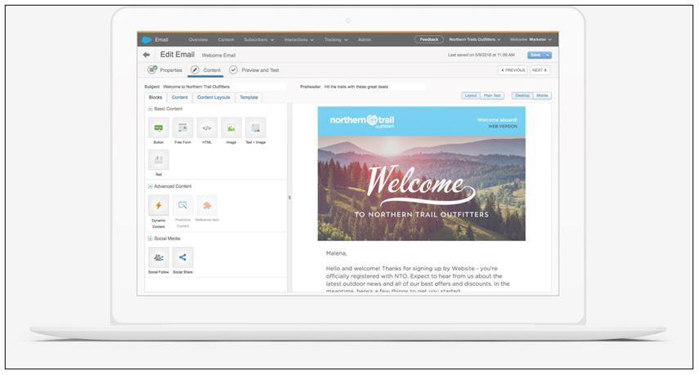Select the Social Follow block
The image size is (699, 375).
pos(159,257)
